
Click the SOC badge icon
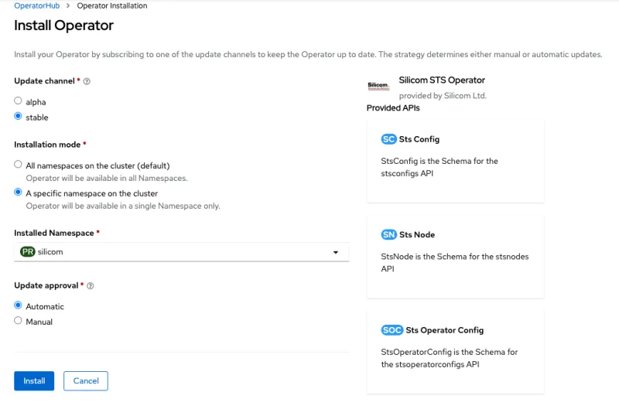click(392, 330)
